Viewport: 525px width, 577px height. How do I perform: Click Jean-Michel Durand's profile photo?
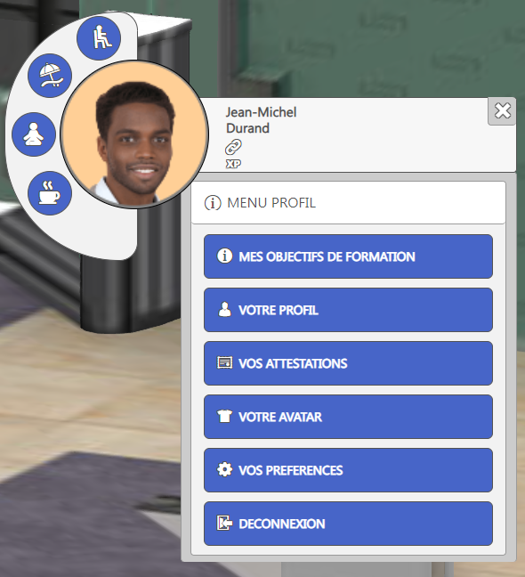(134, 134)
